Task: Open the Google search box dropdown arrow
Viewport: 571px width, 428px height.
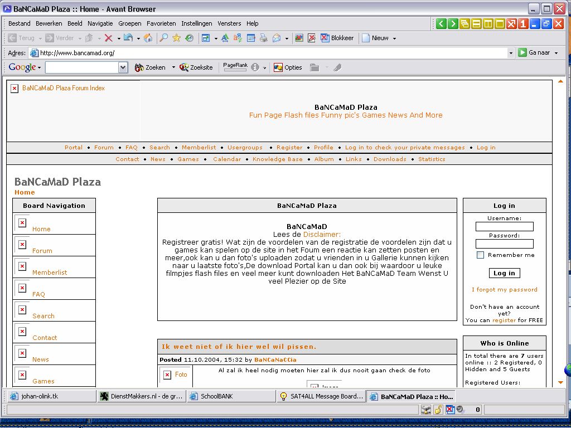Action: 123,67
